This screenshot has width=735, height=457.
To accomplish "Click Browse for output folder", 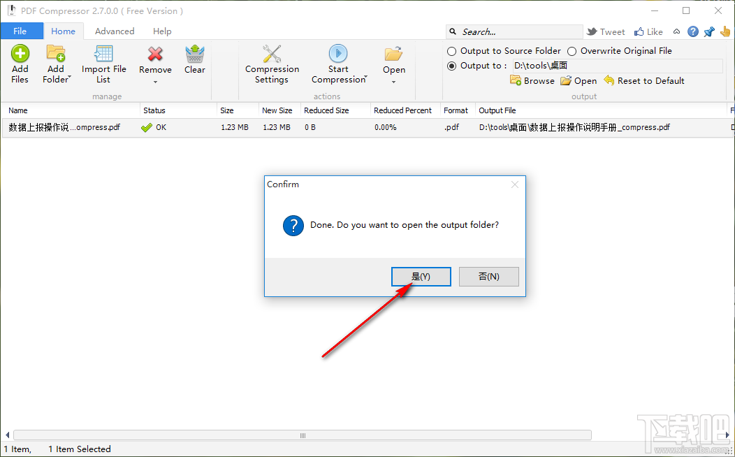I will [532, 80].
